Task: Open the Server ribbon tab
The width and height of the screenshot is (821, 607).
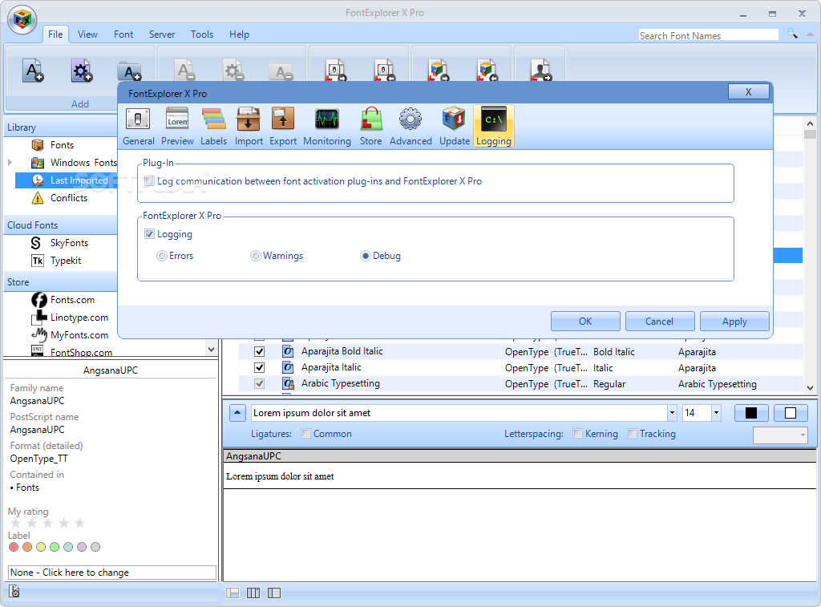Action: point(162,34)
